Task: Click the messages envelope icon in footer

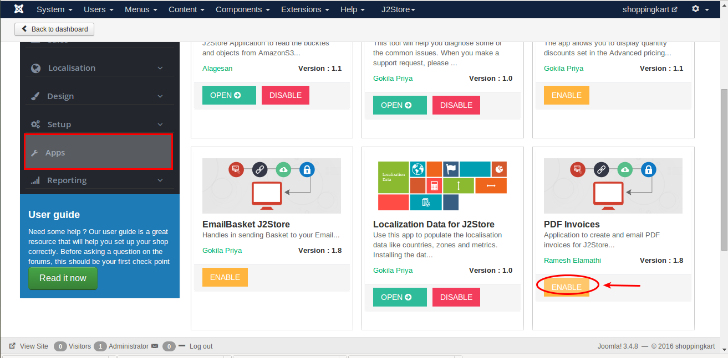Action: (155, 346)
